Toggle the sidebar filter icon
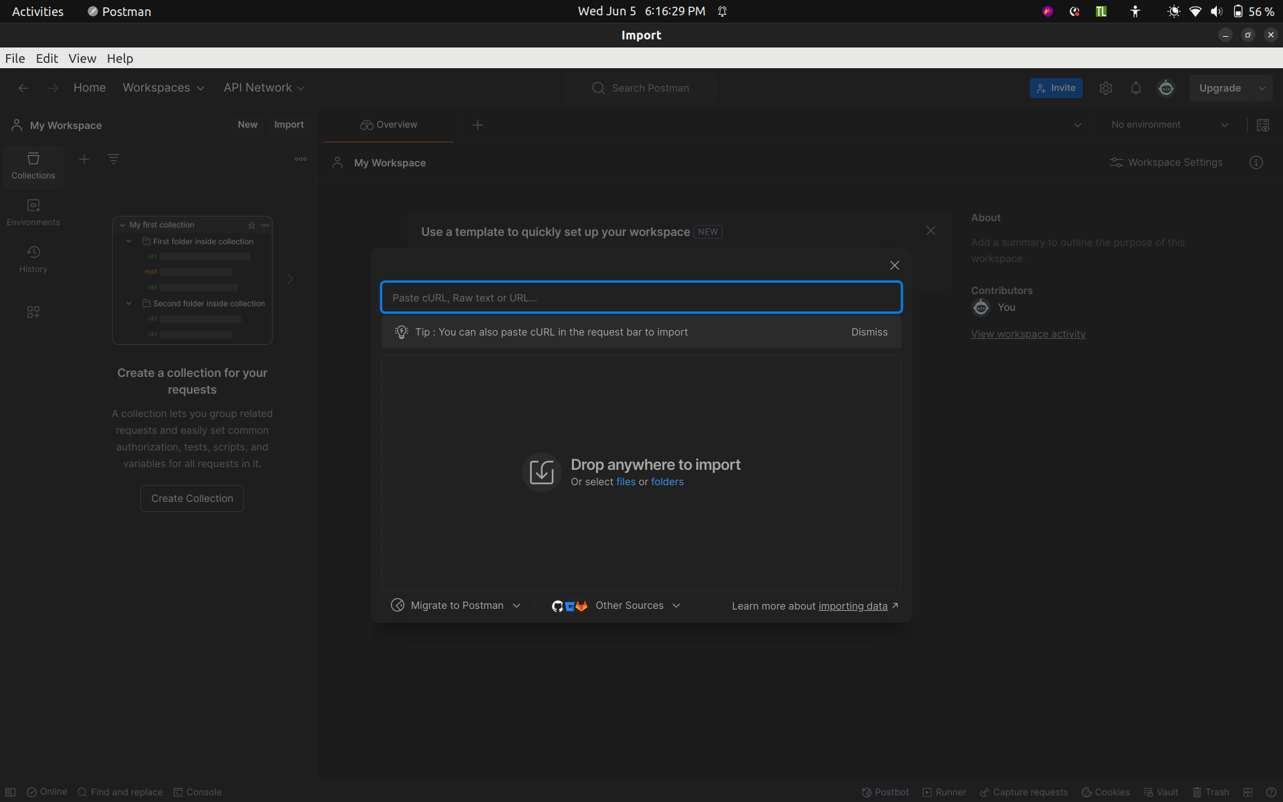This screenshot has height=802, width=1283. coord(114,159)
